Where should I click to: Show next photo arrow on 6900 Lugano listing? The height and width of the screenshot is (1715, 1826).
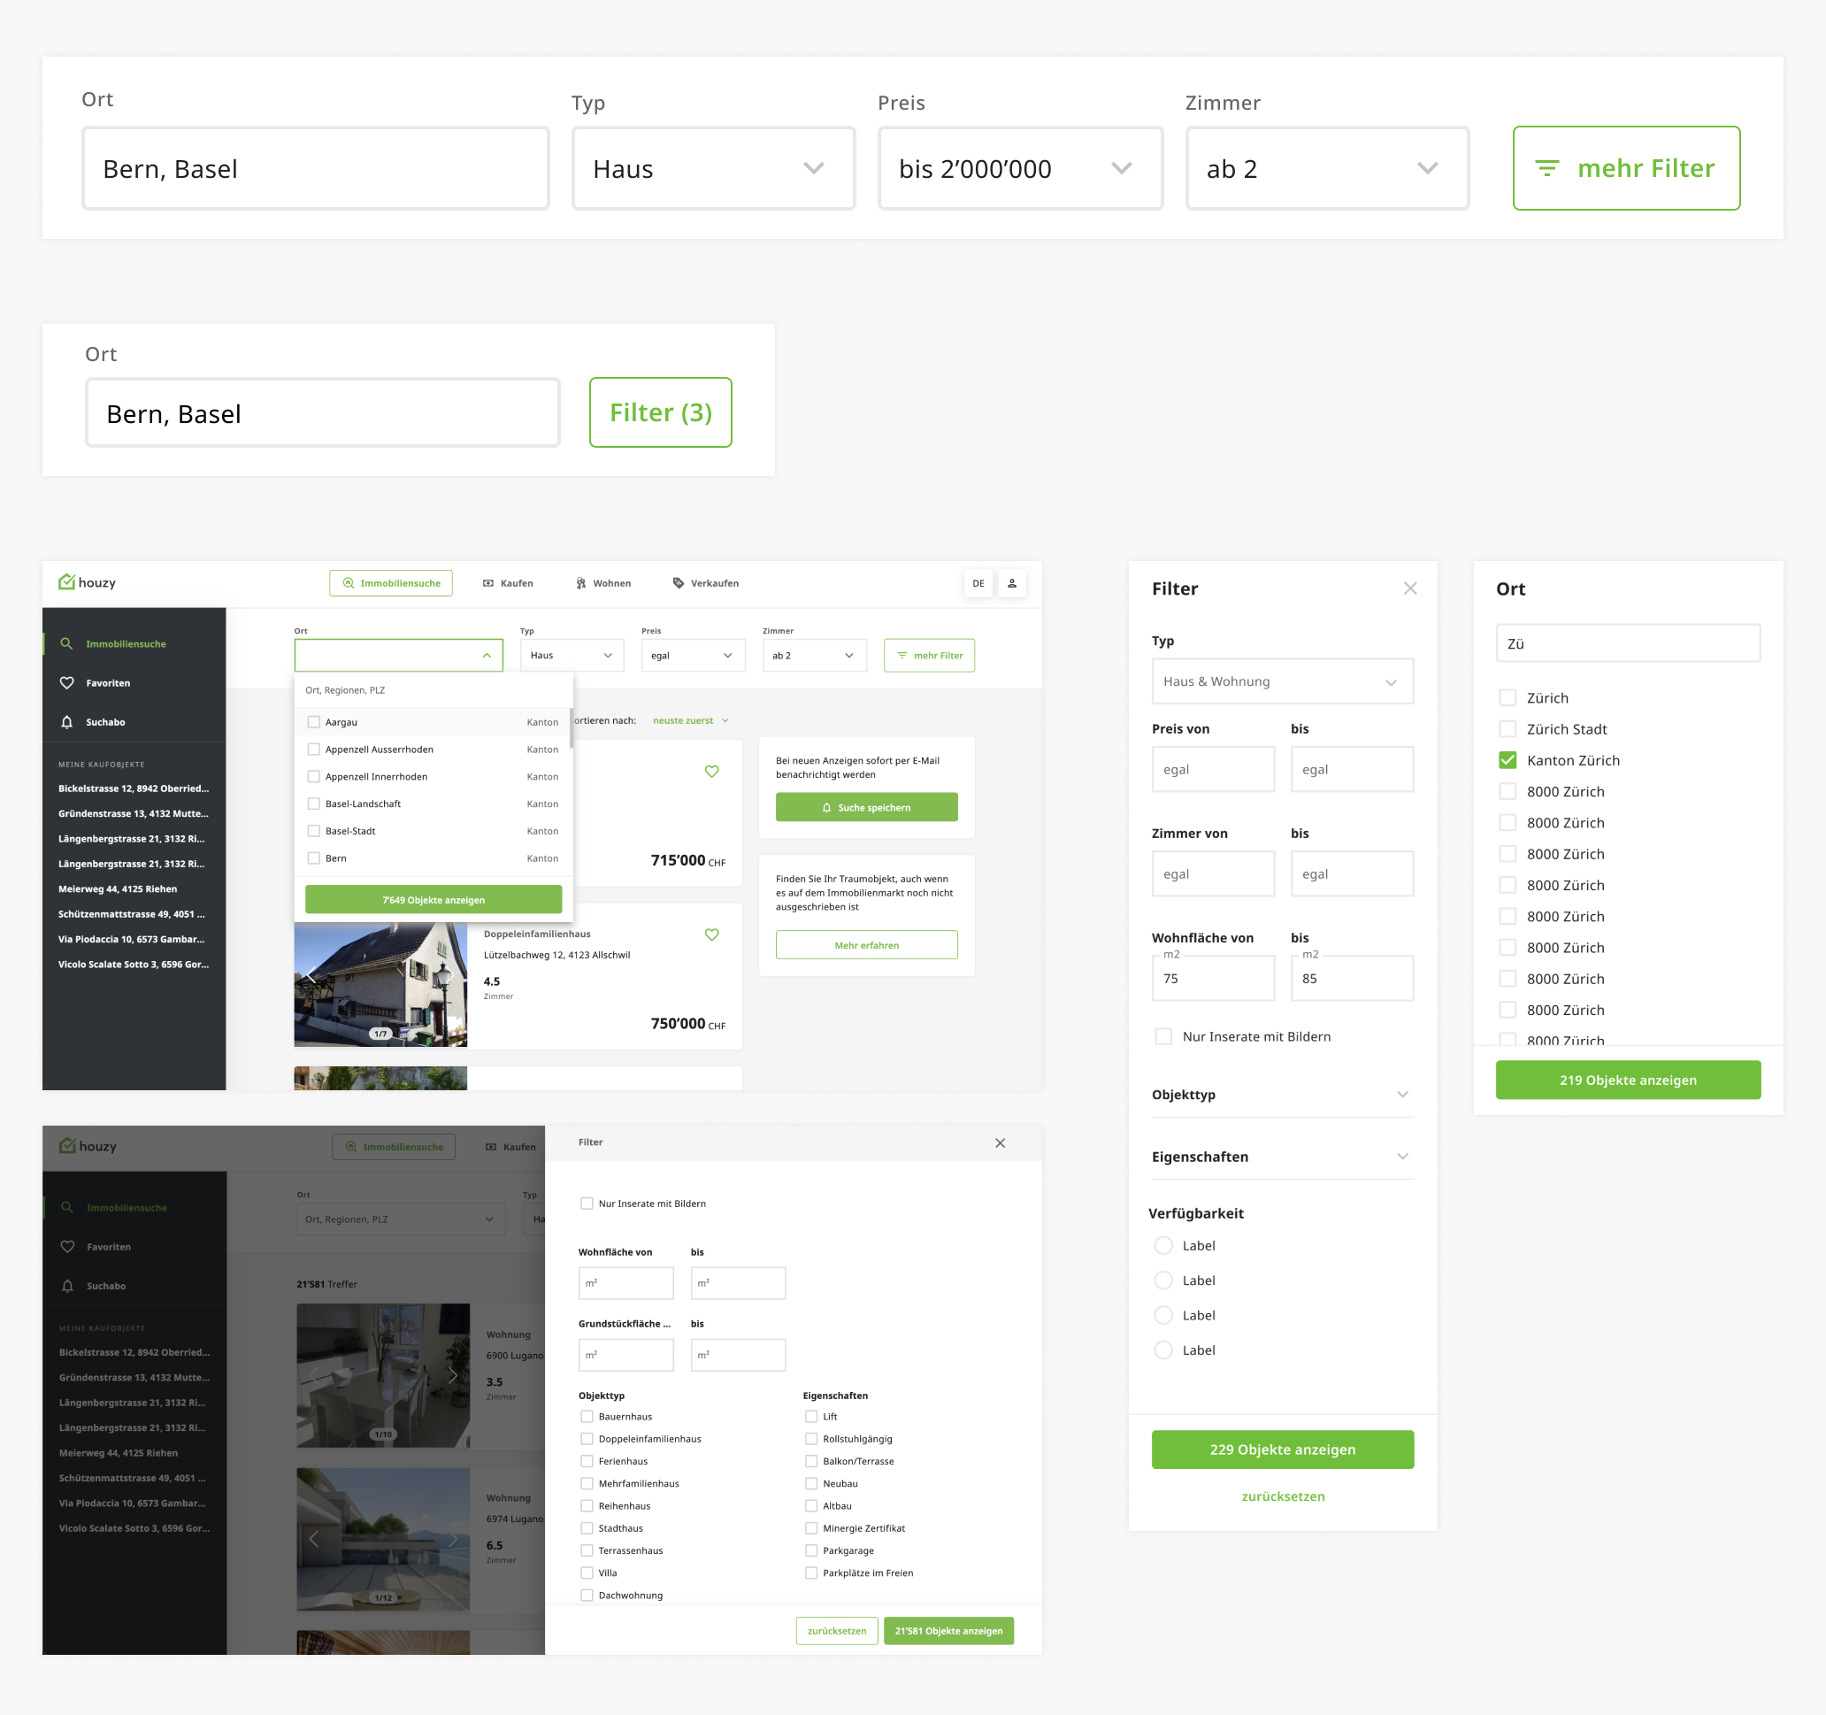tap(452, 1375)
